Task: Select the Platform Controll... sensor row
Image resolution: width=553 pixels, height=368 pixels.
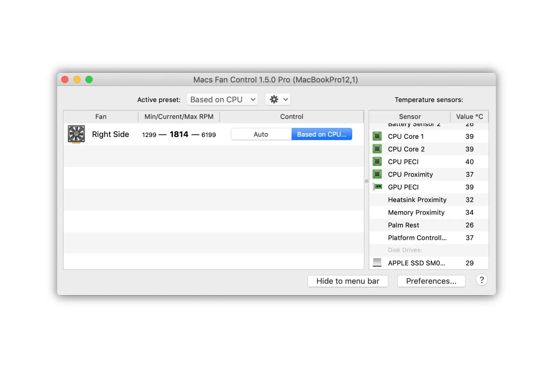Action: coord(429,237)
